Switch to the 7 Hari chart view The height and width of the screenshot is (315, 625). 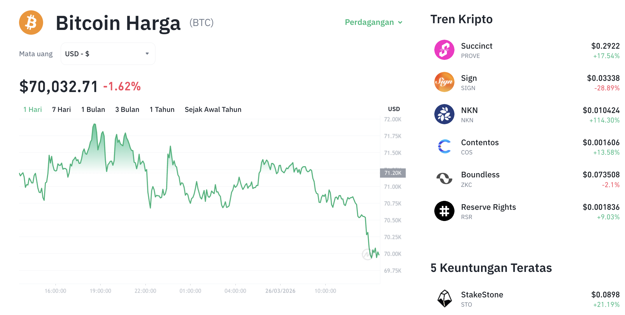(x=61, y=109)
